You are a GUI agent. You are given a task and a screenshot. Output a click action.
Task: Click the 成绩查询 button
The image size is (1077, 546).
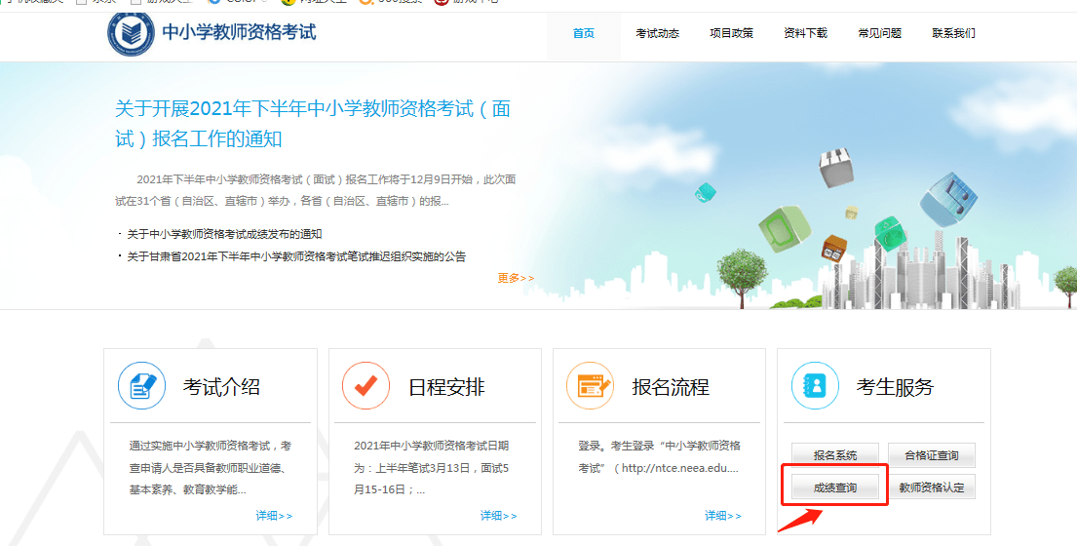pos(835,487)
